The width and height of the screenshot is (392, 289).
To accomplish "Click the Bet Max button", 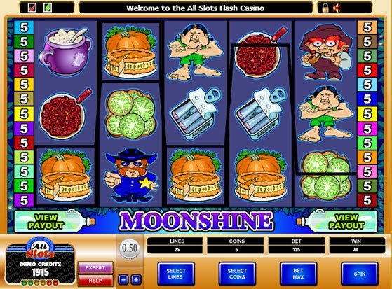I will [298, 274].
